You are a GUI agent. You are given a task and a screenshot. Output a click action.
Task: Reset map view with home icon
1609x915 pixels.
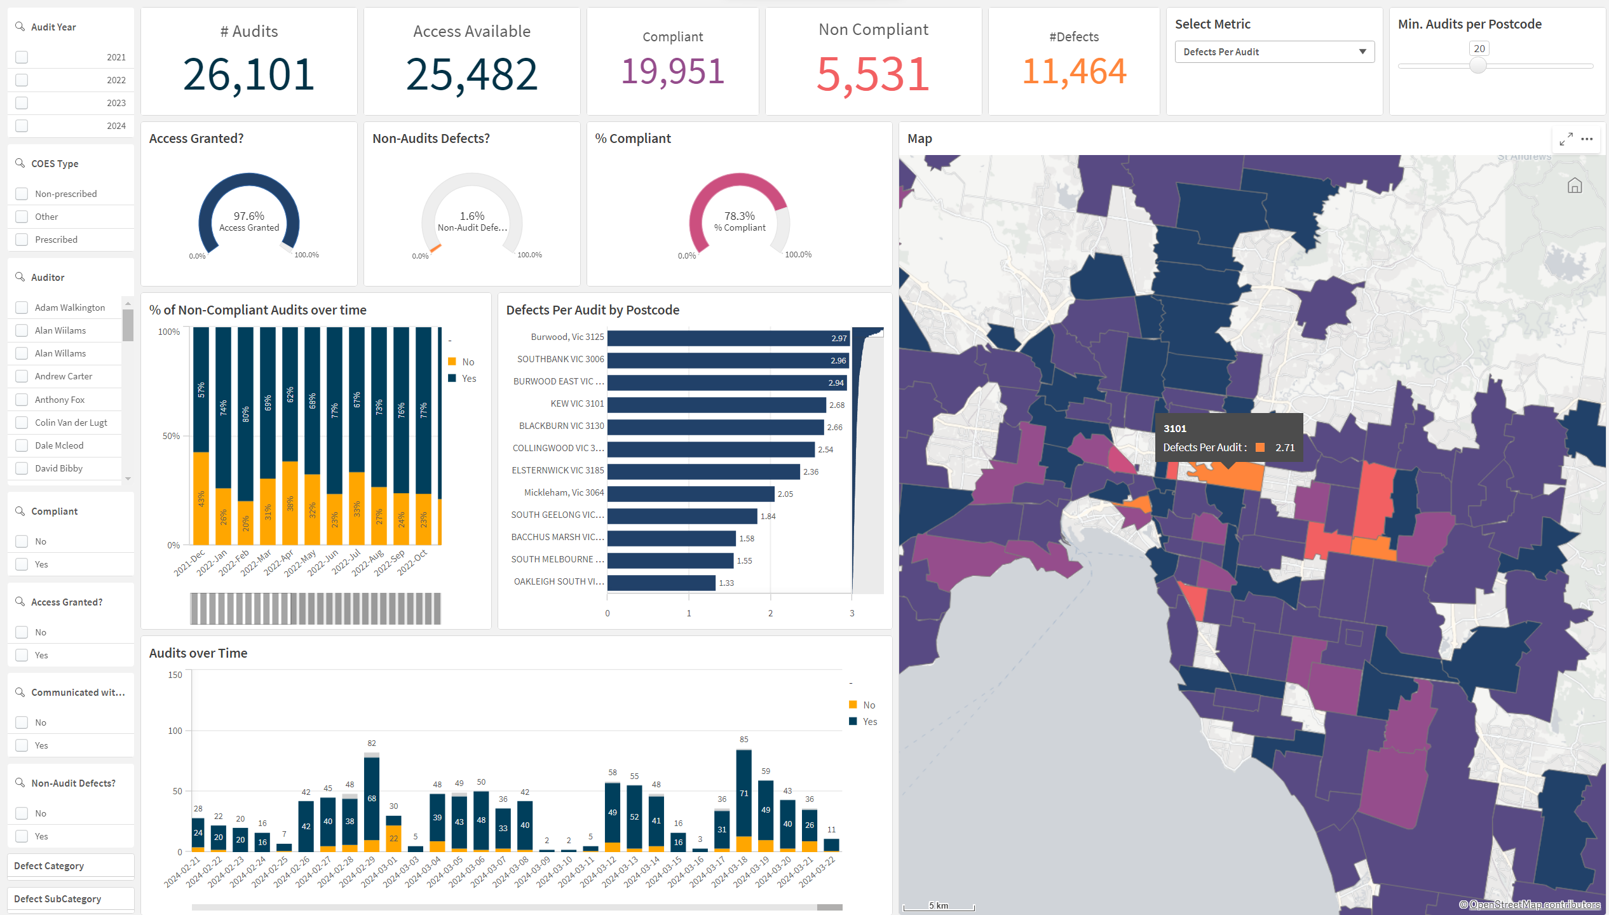[1574, 186]
